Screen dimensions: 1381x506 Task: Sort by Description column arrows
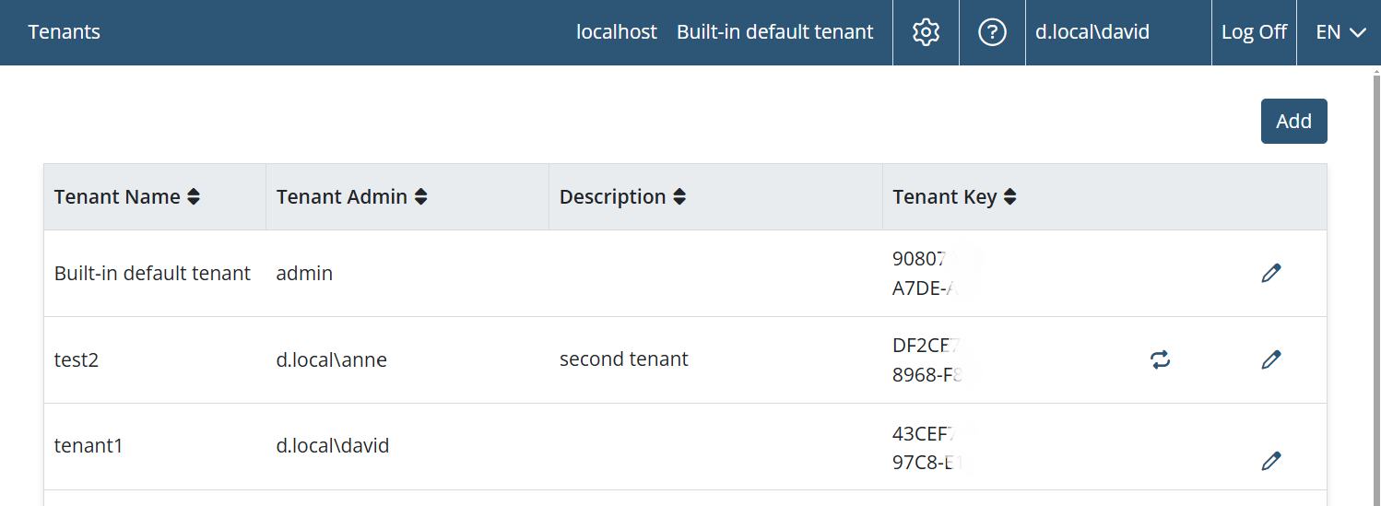[x=679, y=196]
